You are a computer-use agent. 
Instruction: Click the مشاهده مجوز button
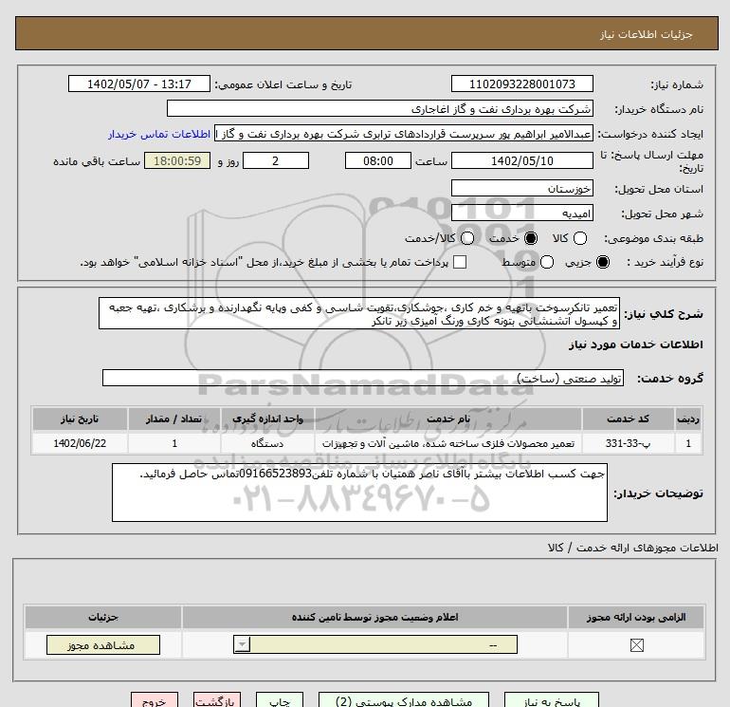[103, 645]
